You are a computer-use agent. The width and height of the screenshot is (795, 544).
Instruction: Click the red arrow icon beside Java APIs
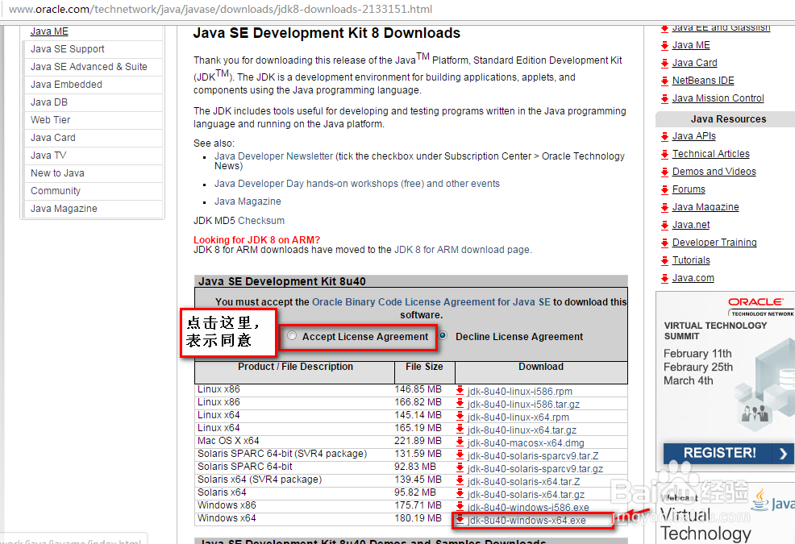point(664,137)
